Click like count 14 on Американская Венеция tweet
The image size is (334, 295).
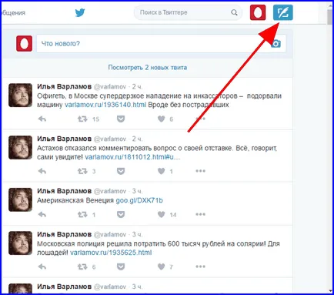[173, 215]
